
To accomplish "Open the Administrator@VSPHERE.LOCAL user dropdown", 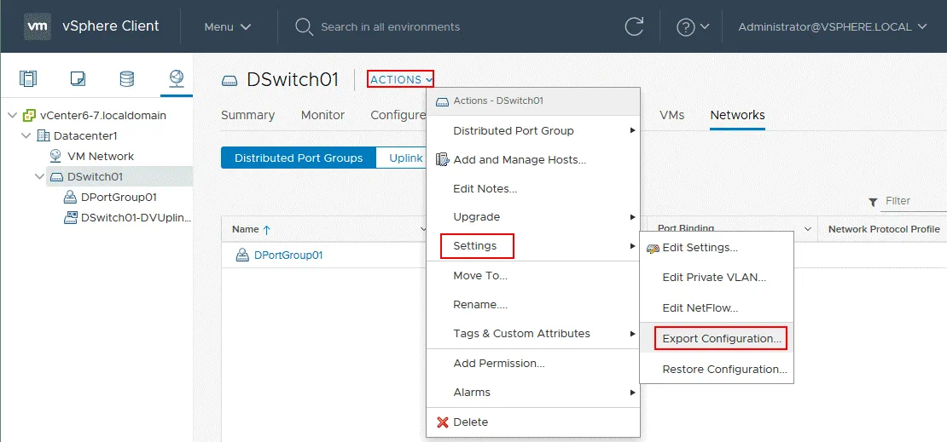I will (832, 27).
